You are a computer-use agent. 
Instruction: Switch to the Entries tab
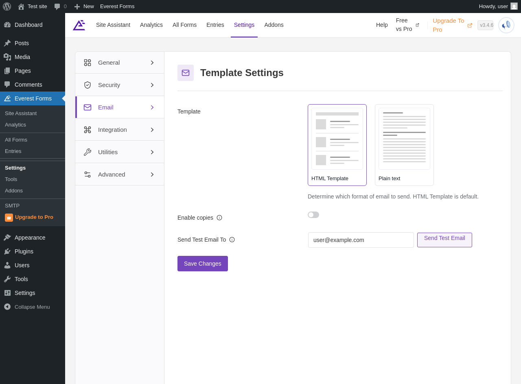click(x=215, y=25)
